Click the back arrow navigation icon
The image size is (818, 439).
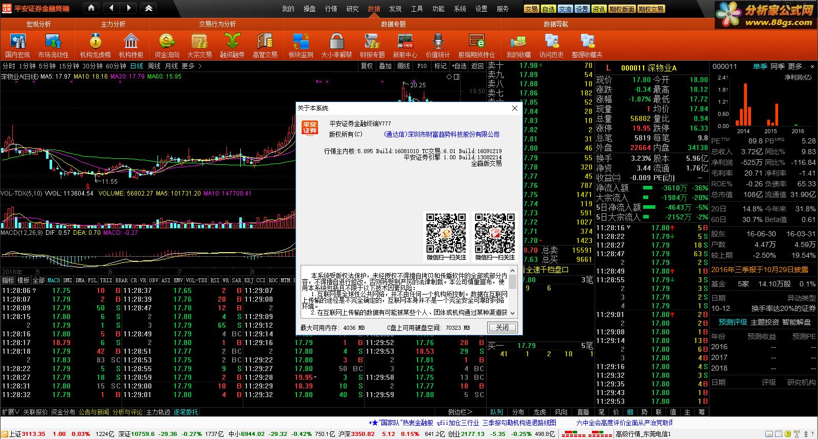[111, 8]
